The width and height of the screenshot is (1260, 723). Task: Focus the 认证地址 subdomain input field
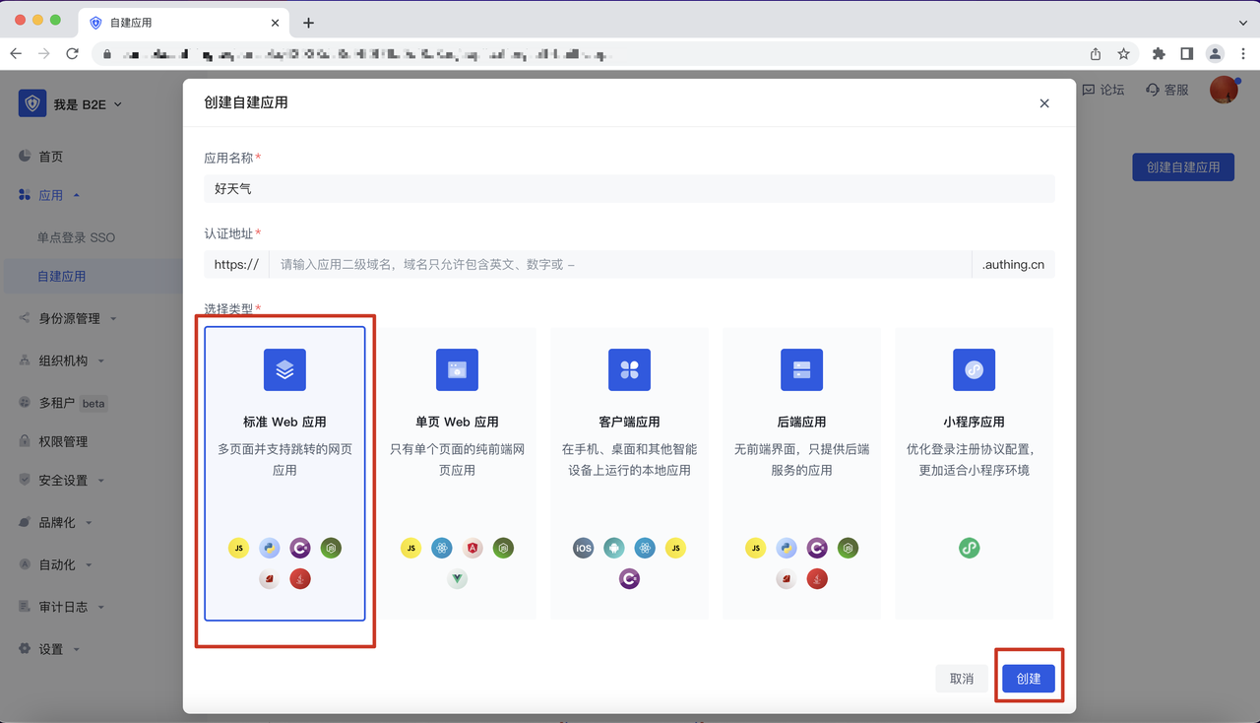tap(618, 265)
